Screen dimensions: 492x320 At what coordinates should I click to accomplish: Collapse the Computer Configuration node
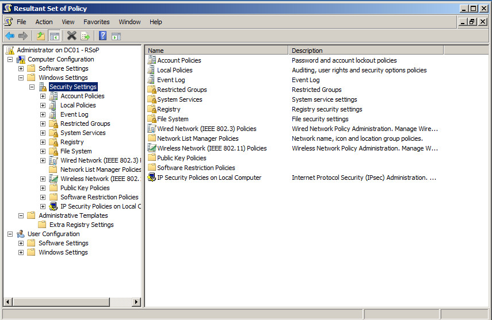tap(10, 59)
